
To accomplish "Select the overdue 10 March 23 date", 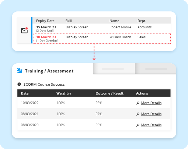I will [x=46, y=37].
